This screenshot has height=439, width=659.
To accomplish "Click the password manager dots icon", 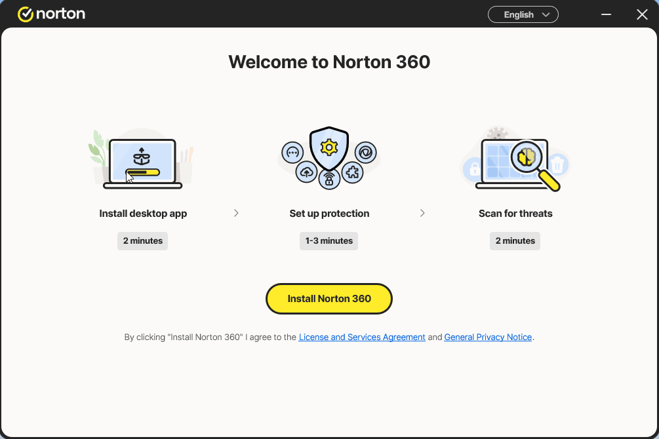I will coord(292,152).
